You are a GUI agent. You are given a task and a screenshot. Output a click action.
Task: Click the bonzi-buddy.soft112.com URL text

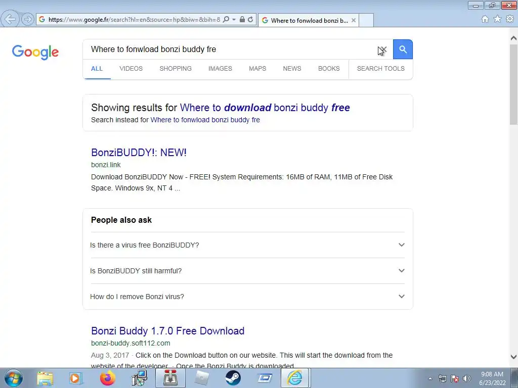click(131, 343)
